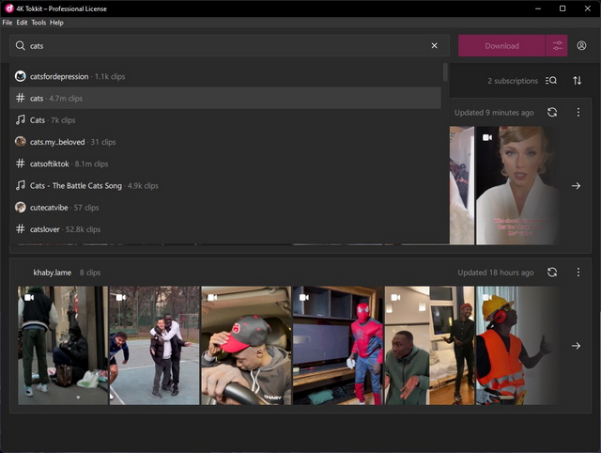Screen dimensions: 601x453
Task: Select the catslover hashtag suggestion
Action: tap(225, 229)
